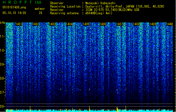Click the meteor count value 26
The image size is (176, 112).
[x=41, y=13]
